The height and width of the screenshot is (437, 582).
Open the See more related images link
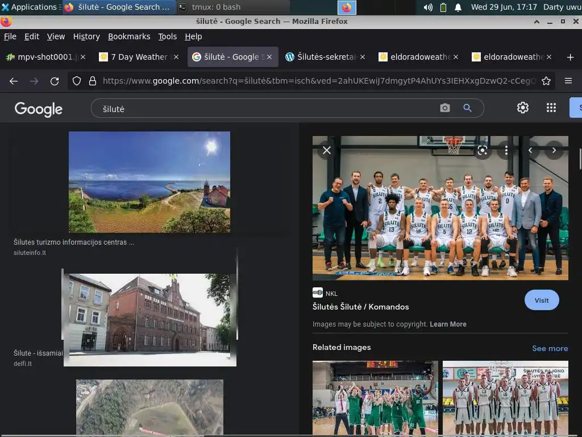coord(550,348)
